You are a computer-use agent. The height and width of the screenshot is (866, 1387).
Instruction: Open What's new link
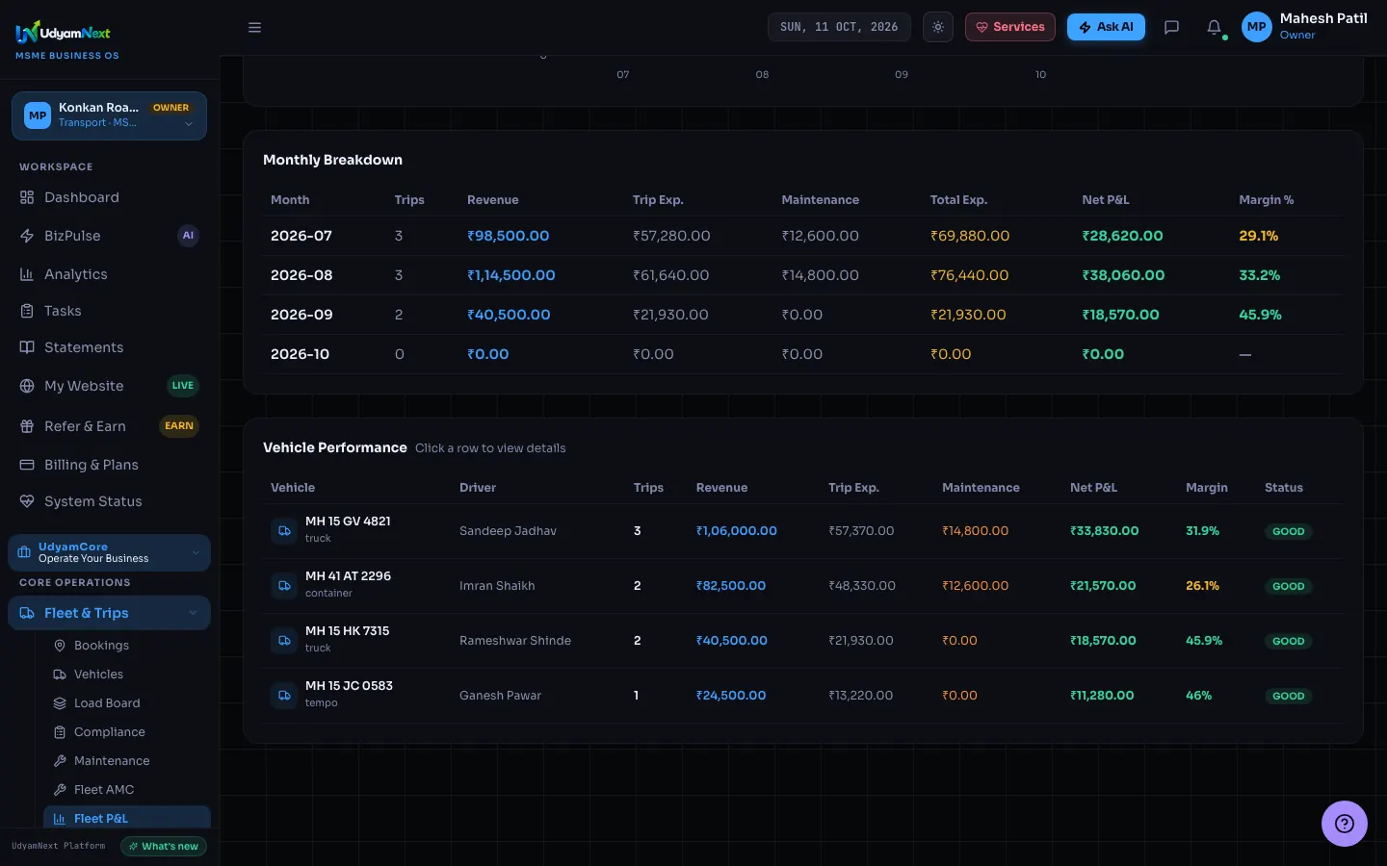click(164, 847)
